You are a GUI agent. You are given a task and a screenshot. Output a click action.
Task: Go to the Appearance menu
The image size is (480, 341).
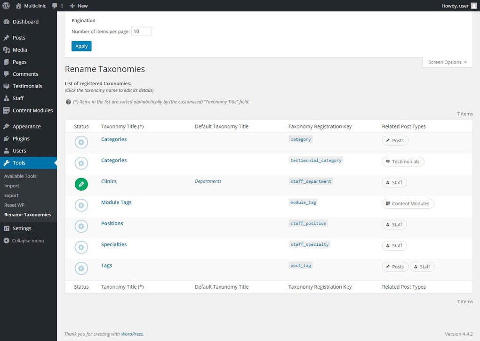coord(26,126)
